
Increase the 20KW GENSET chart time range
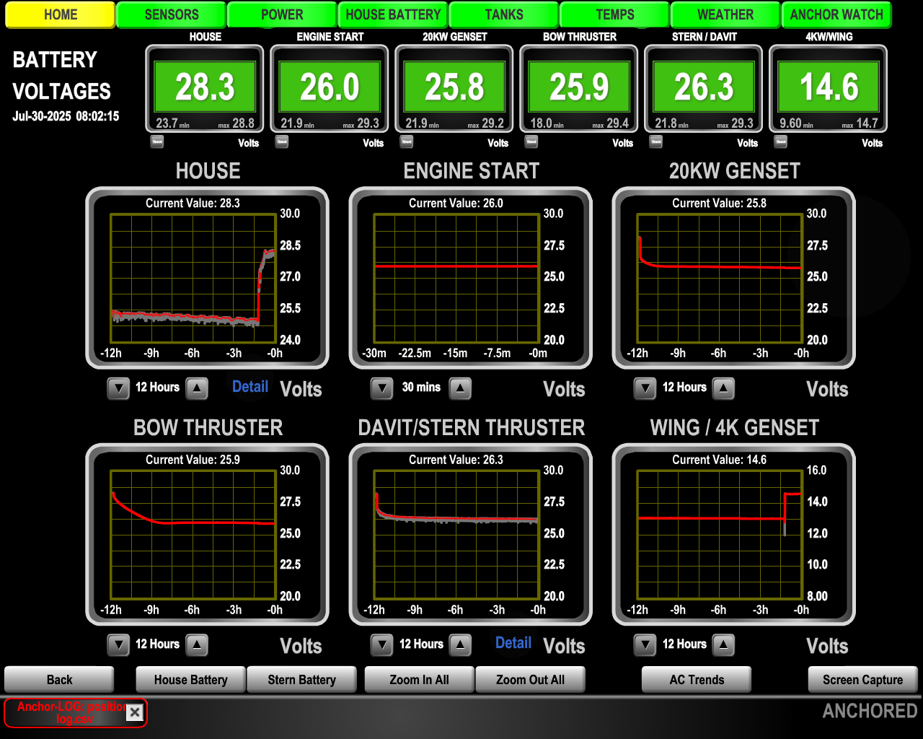click(x=723, y=388)
